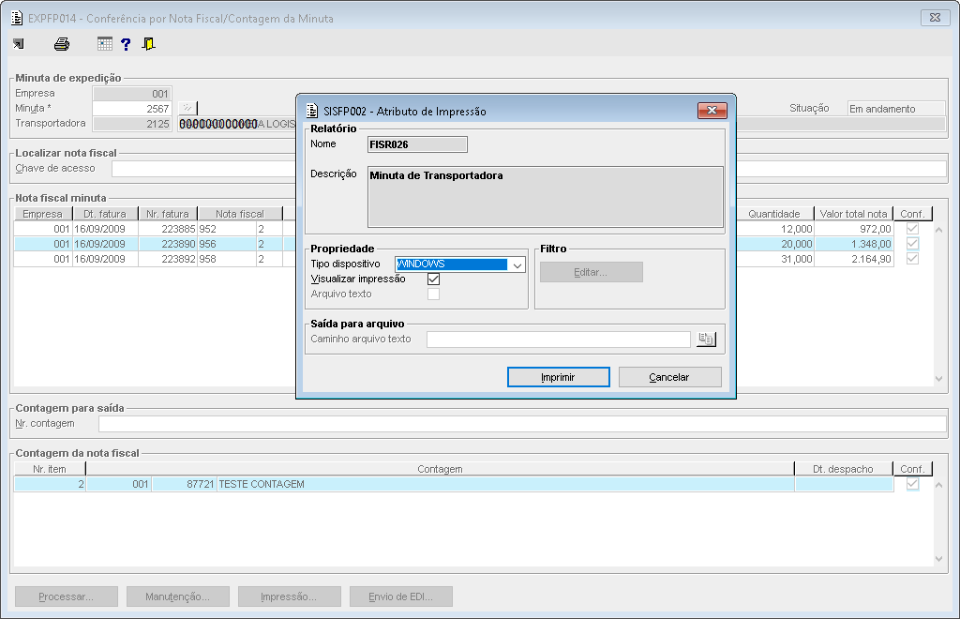Viewport: 960px width, 619px height.
Task: Click the Dt. despacho column header
Action: pos(843,469)
